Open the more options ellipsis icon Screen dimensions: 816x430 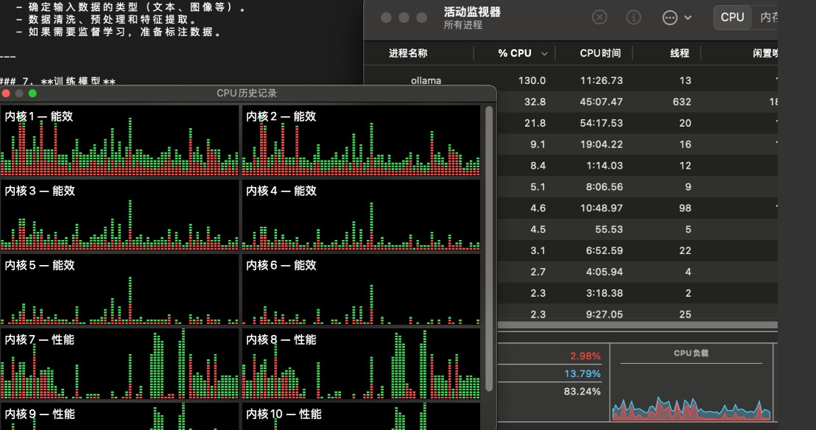tap(669, 18)
